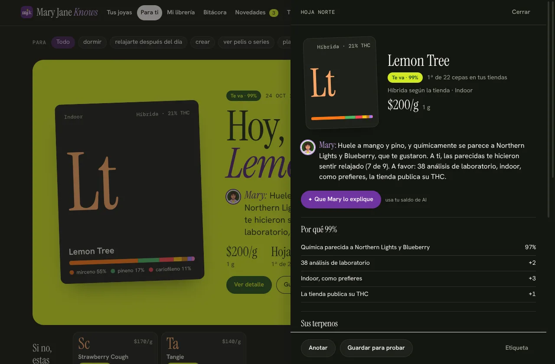This screenshot has width=555, height=364.
Task: Click the 'usa tu saldo de AI' note
Action: [406, 200]
